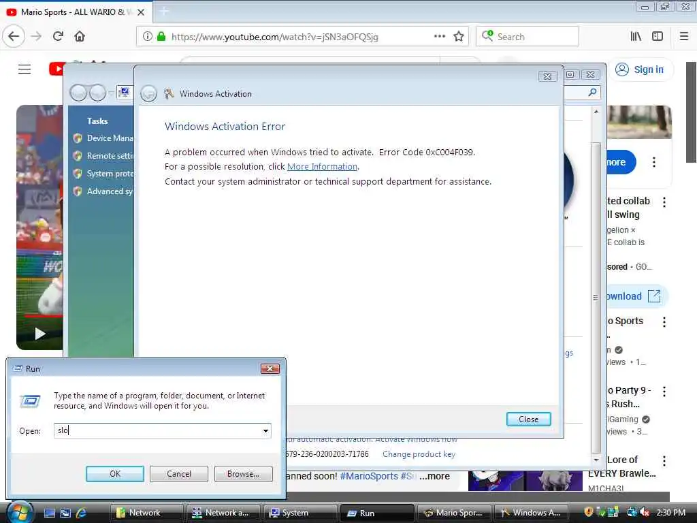Switch to Mario Sports Firefox taskbar button
Screen dimensions: 697x523
click(454, 513)
